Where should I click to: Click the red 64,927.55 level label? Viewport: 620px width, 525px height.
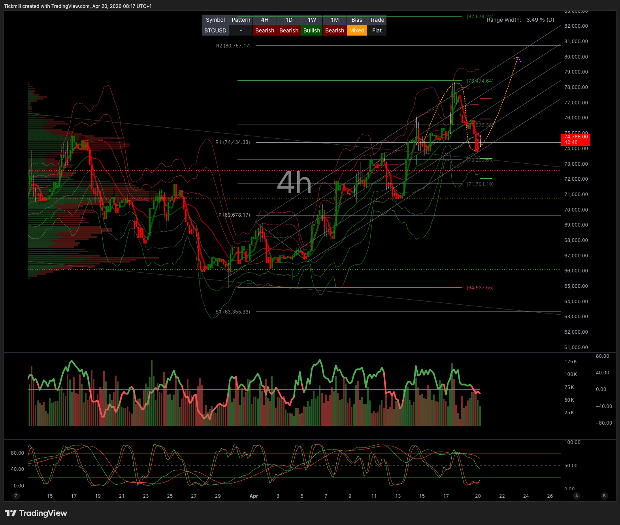[x=480, y=288]
